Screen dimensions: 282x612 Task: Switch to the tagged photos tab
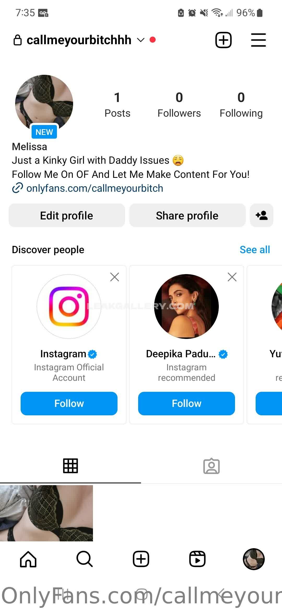(211, 466)
